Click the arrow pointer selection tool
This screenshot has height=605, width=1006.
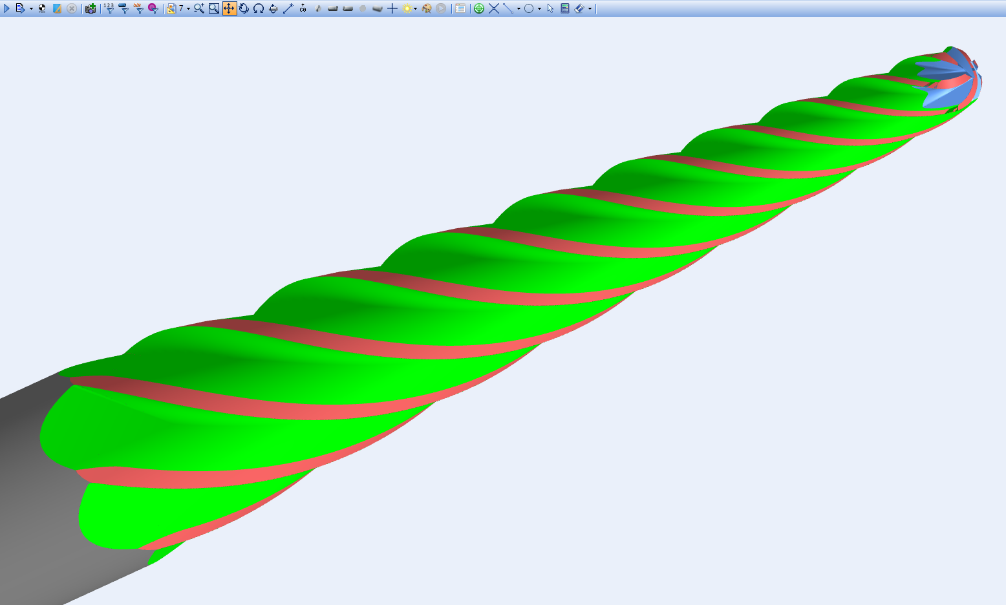[550, 8]
